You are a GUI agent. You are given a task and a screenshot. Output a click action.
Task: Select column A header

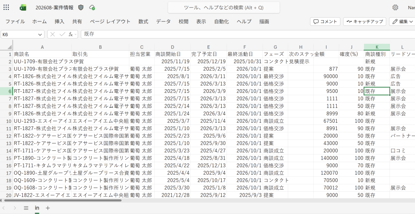42,47
